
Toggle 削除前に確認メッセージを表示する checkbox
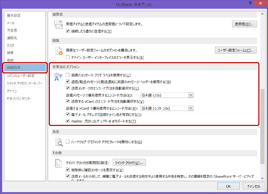[x=68, y=170]
